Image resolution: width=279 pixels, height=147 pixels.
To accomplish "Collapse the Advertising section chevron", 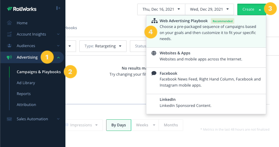I will point(58,57).
